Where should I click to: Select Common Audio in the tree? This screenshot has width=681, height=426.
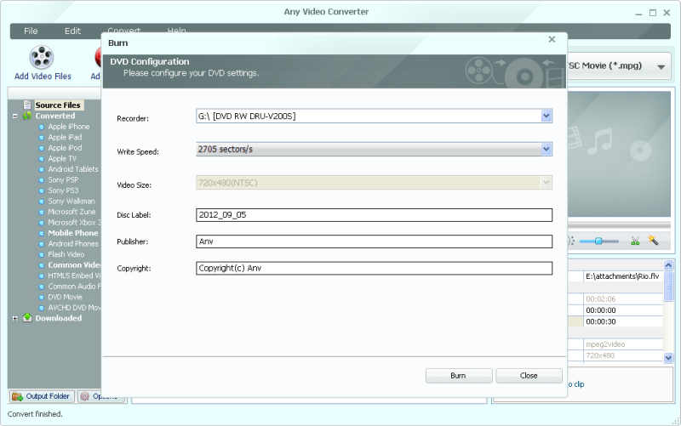(x=74, y=287)
